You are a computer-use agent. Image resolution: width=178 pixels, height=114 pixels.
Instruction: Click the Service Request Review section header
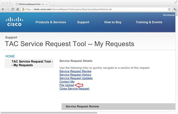click(x=118, y=106)
